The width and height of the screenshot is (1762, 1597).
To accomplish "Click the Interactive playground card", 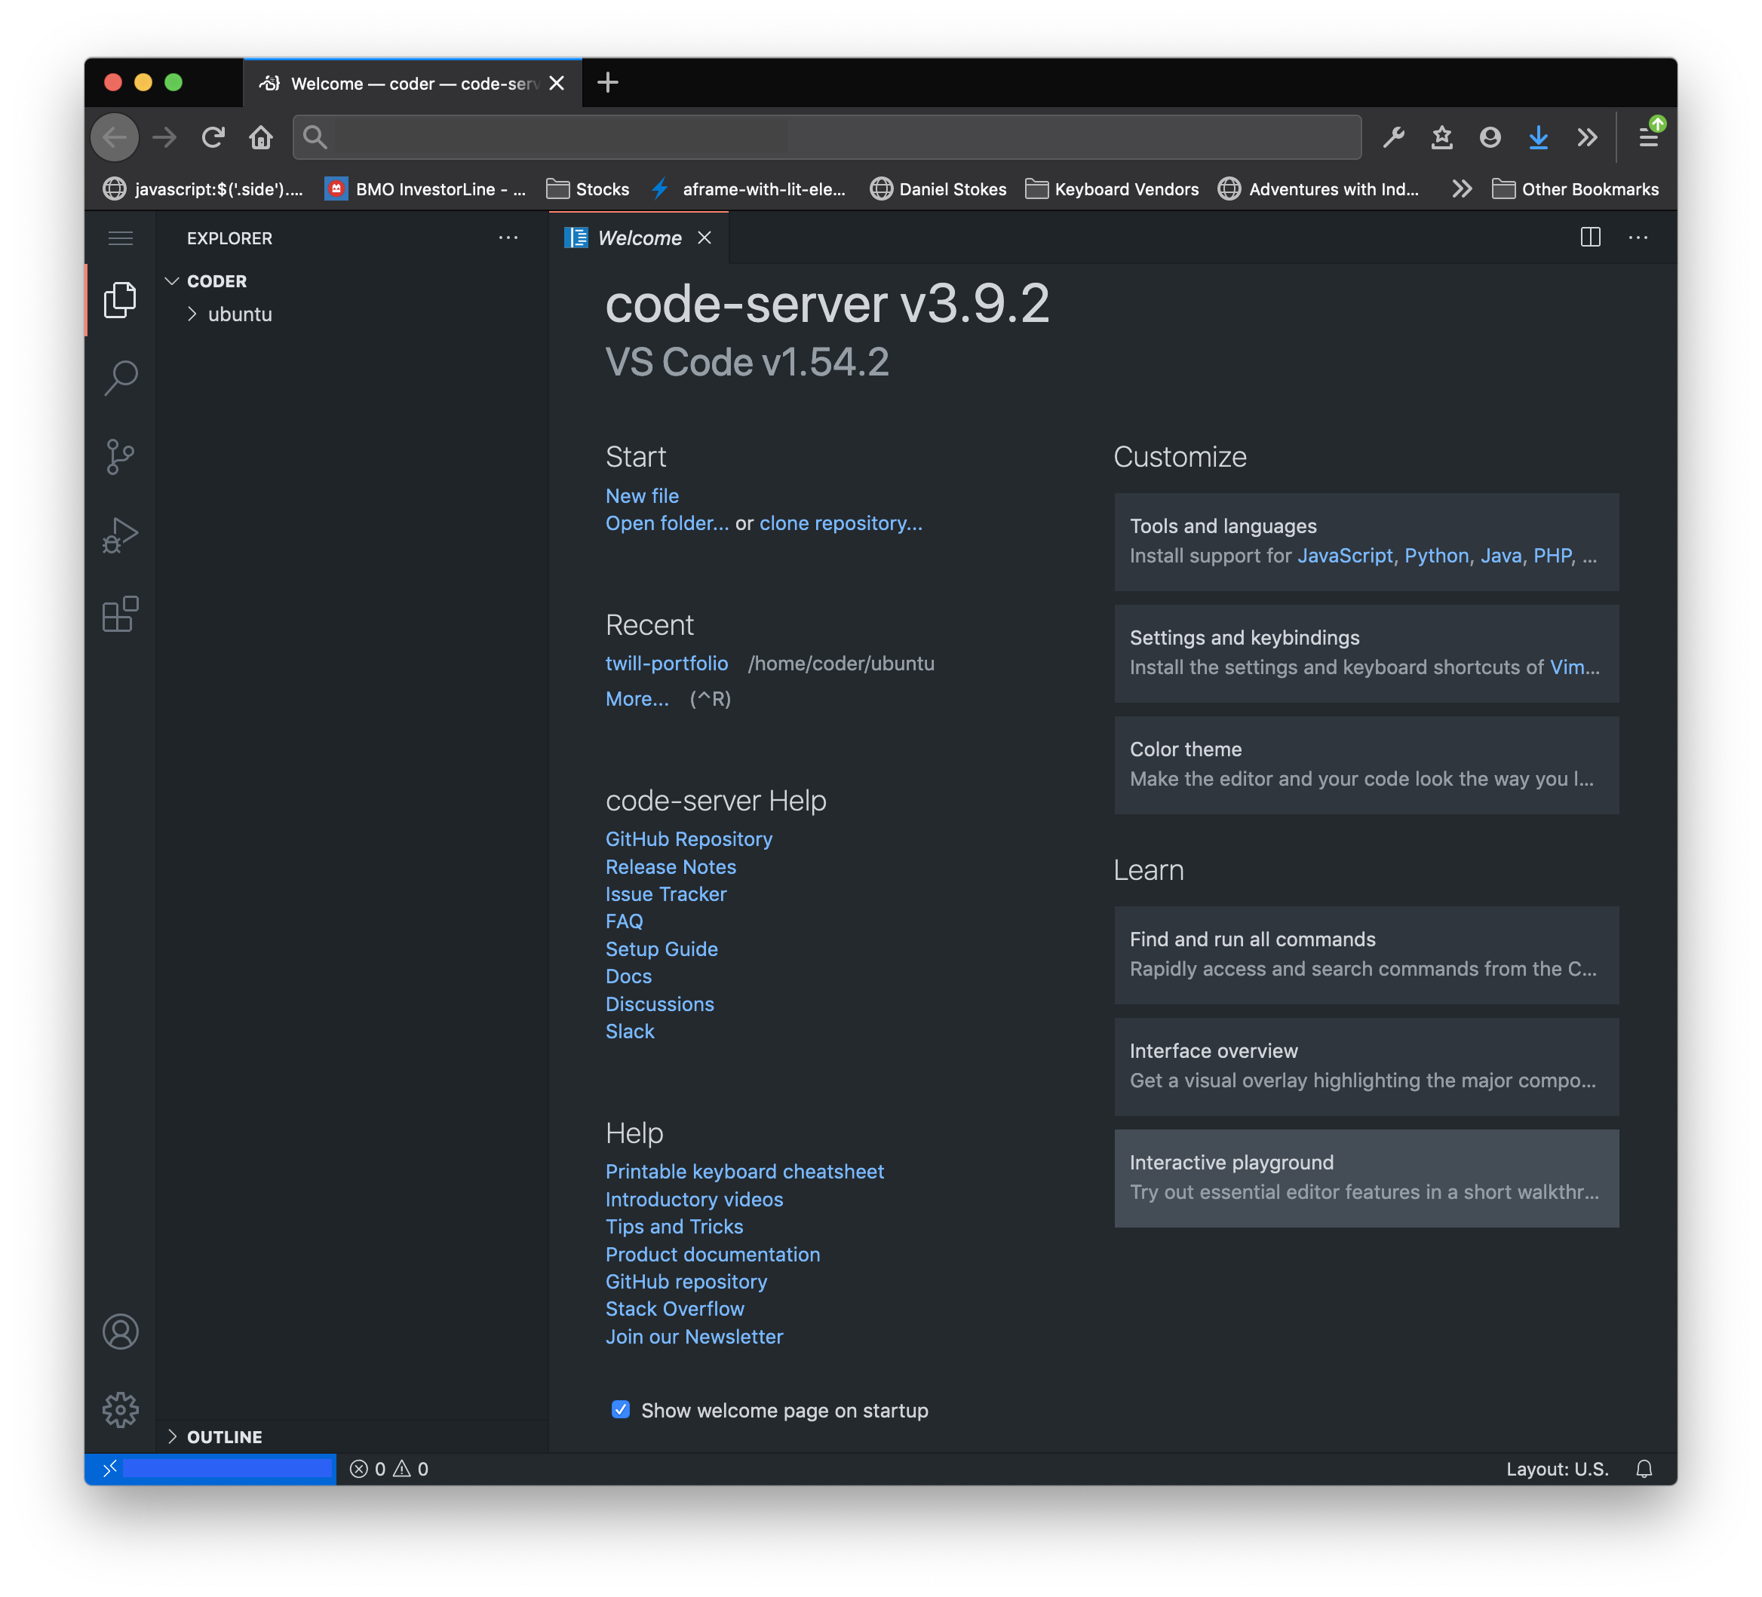I will point(1366,1178).
